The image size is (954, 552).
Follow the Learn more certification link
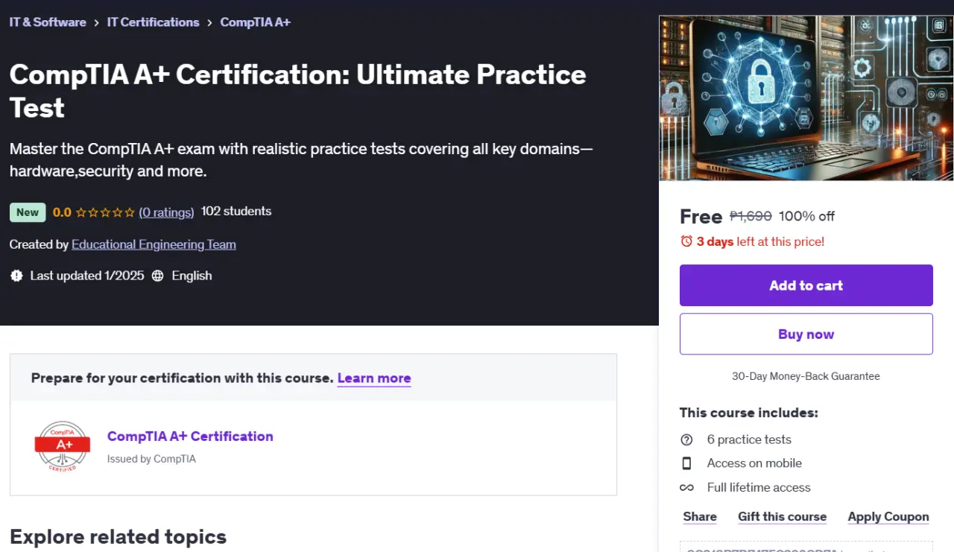(374, 378)
